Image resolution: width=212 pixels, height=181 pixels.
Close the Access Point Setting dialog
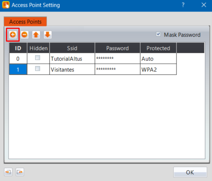pos(204,5)
